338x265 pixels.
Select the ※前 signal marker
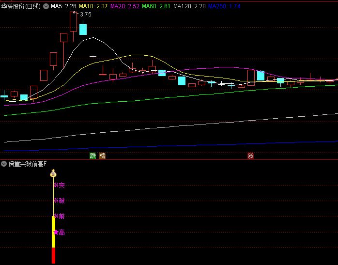pyautogui.click(x=59, y=216)
